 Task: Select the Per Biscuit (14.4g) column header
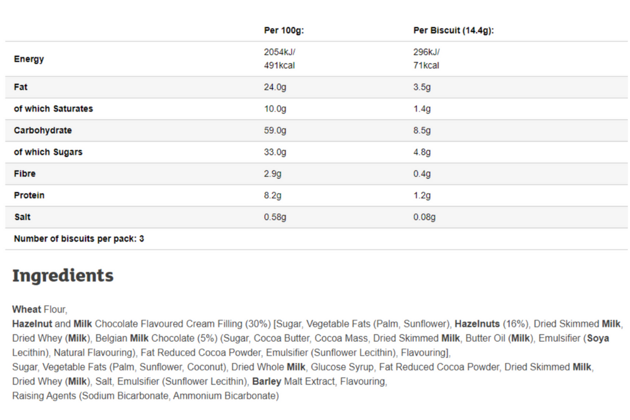click(x=453, y=31)
